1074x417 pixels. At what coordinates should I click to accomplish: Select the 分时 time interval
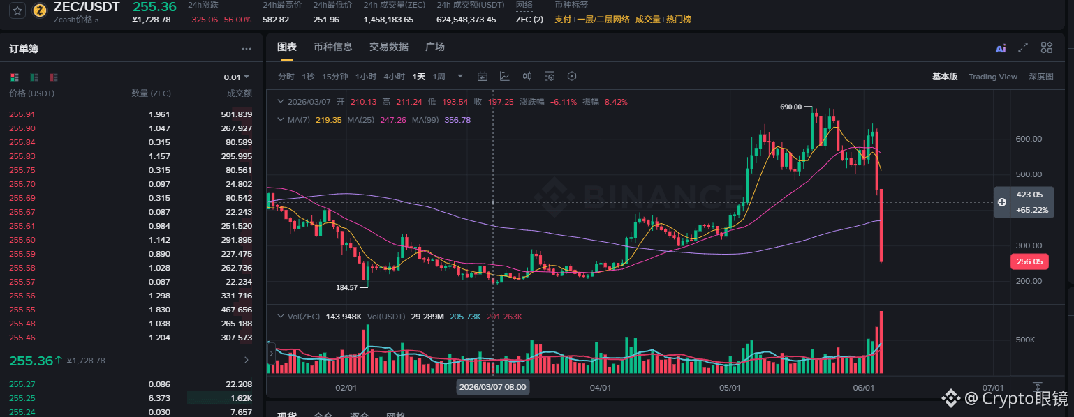(x=286, y=76)
